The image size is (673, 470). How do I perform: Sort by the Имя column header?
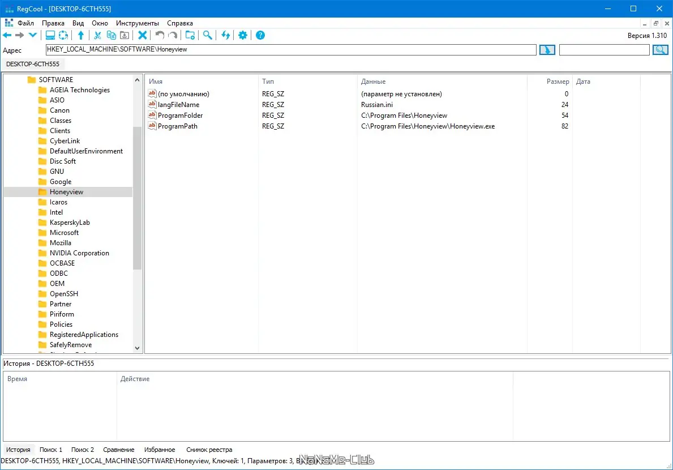tap(202, 82)
